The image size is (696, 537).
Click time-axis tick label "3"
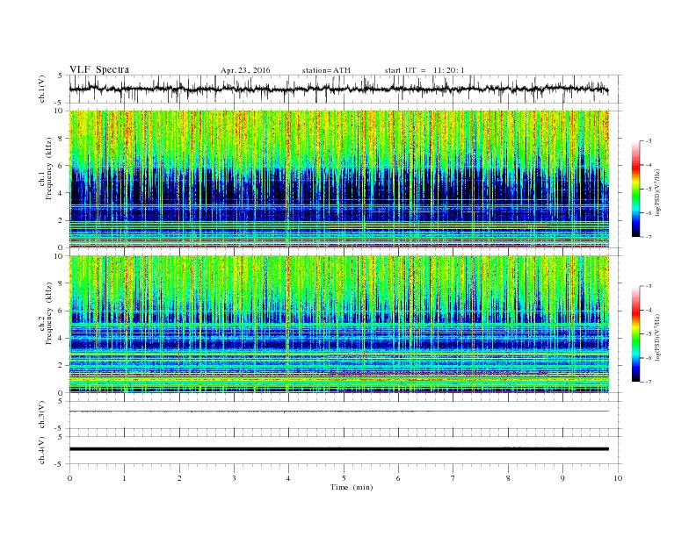tap(234, 478)
